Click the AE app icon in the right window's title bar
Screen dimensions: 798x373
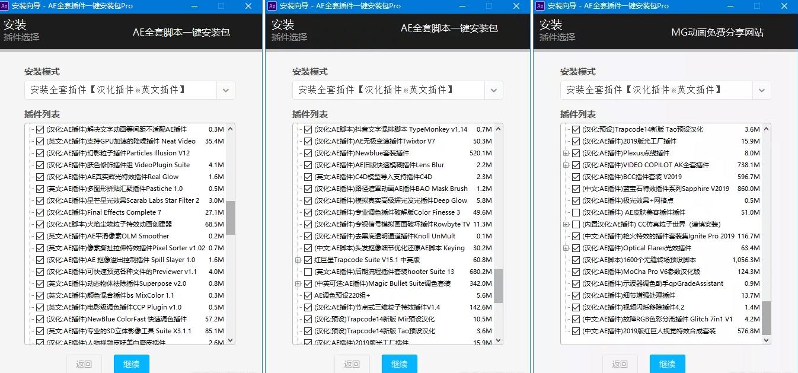541,6
